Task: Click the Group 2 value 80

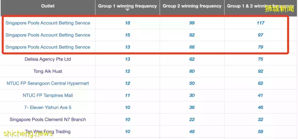Action: click(192, 71)
